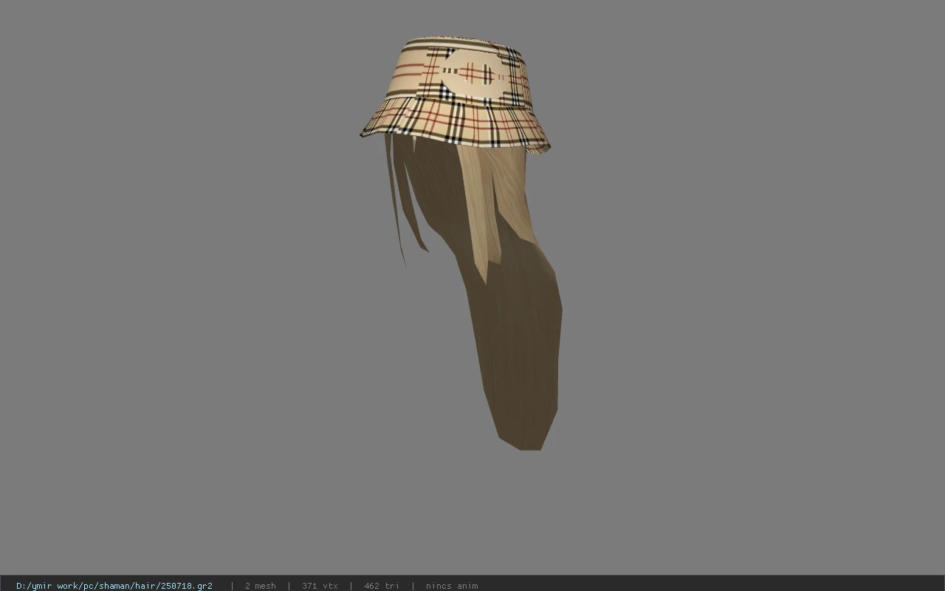Click the "2 mesh" status entry
The width and height of the screenshot is (945, 591).
tap(260, 586)
